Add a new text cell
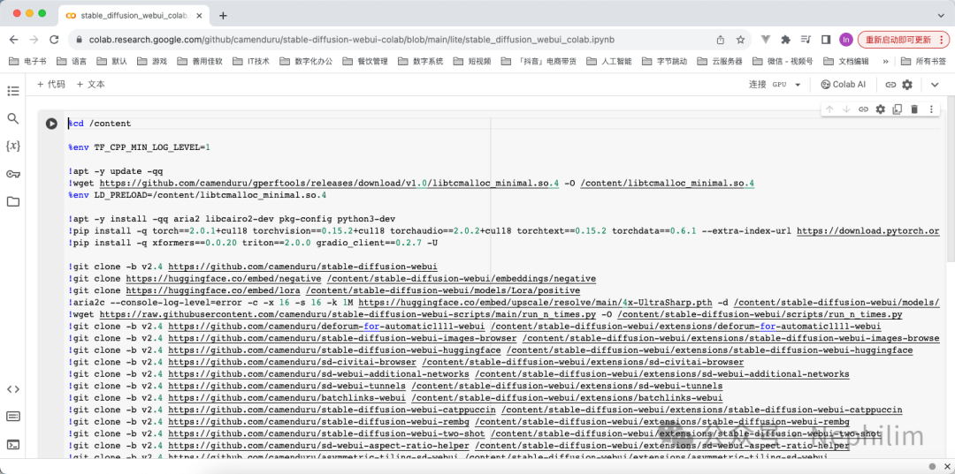The image size is (955, 474). [91, 85]
